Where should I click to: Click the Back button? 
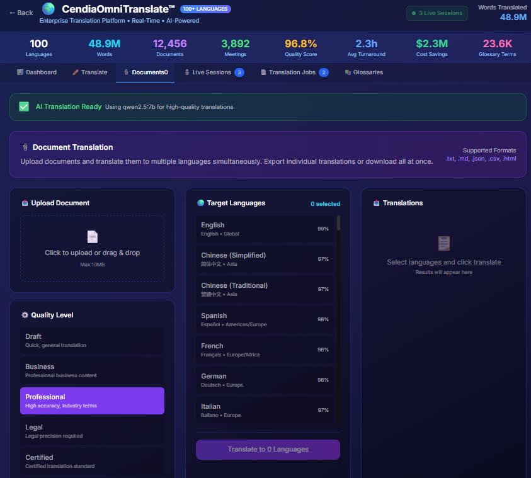(x=21, y=13)
